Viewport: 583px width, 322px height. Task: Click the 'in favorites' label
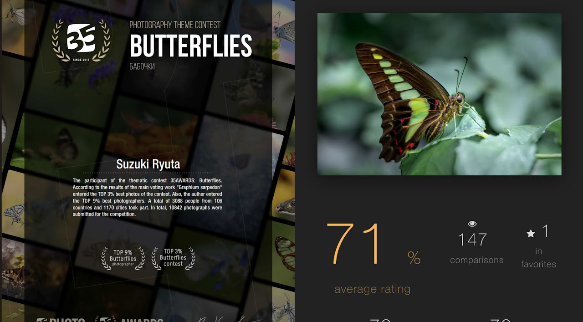[x=539, y=258]
